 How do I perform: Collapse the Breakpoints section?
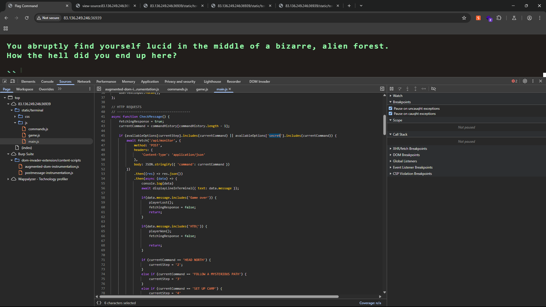(x=402, y=102)
